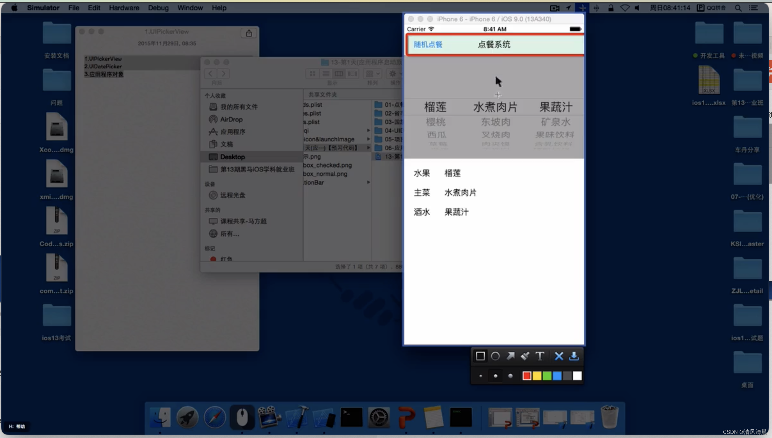Go forward in the Finder window

(x=223, y=74)
